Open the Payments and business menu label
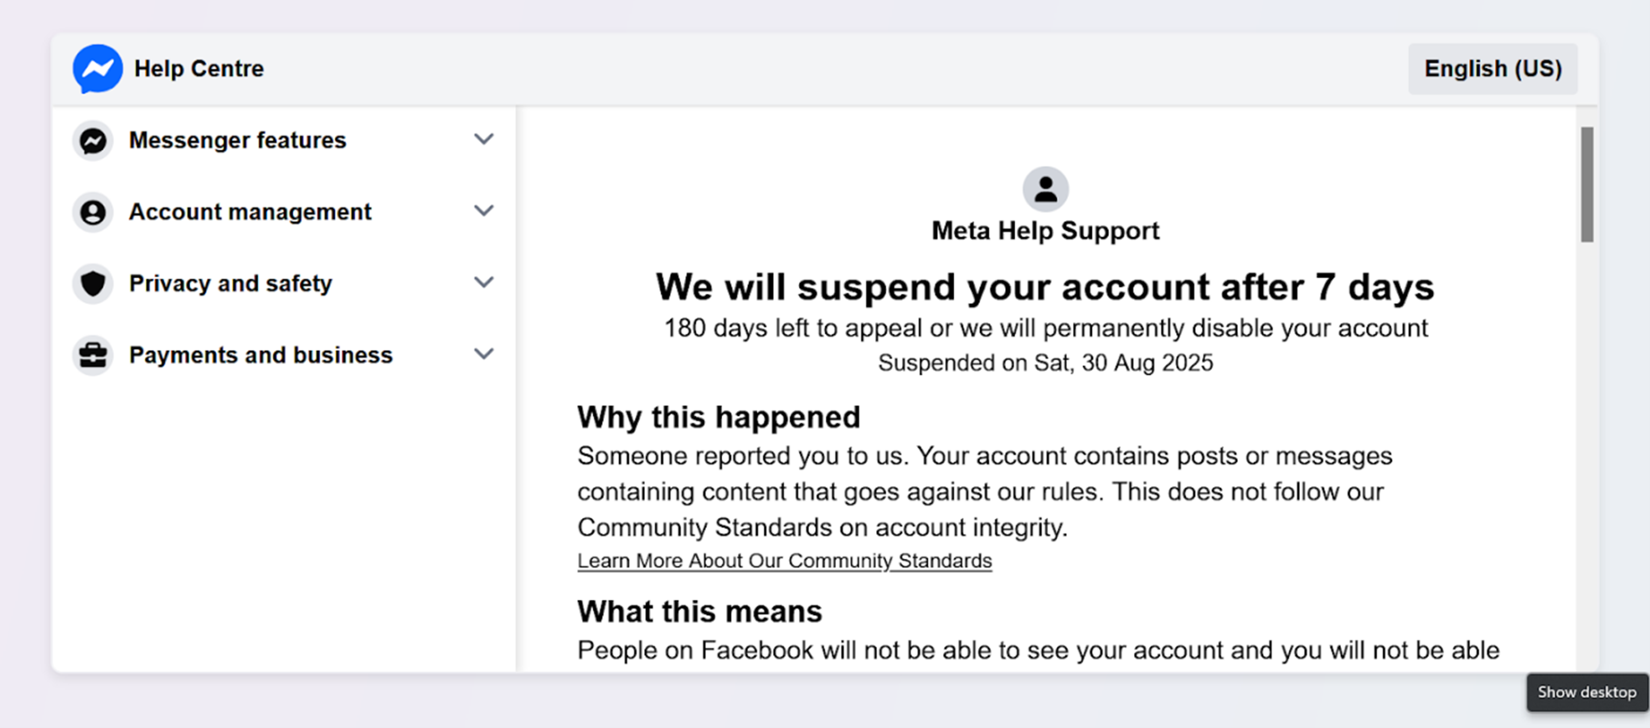Image resolution: width=1650 pixels, height=728 pixels. [x=260, y=355]
